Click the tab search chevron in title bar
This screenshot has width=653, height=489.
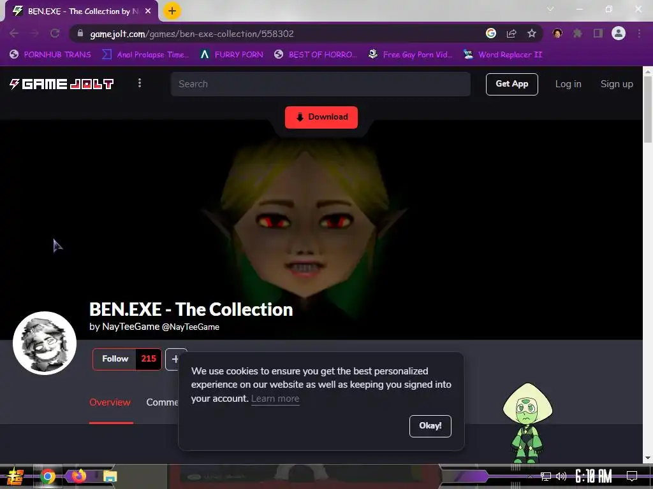tap(550, 9)
